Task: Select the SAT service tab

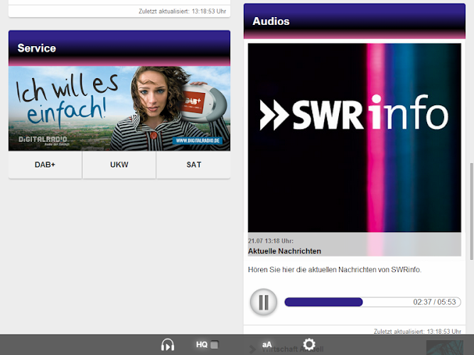Action: coord(193,165)
